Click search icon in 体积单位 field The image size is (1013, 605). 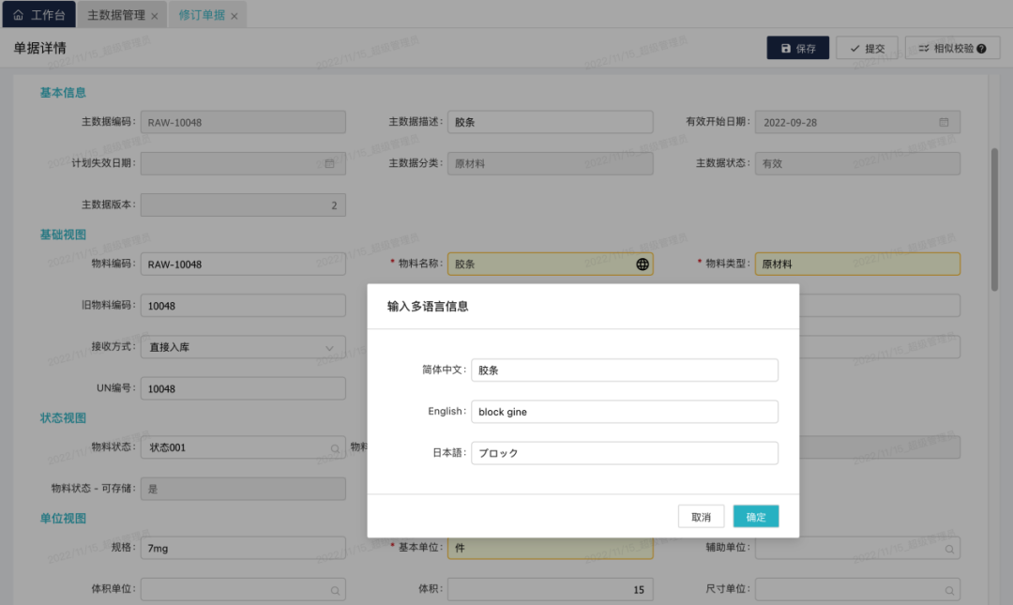[335, 590]
